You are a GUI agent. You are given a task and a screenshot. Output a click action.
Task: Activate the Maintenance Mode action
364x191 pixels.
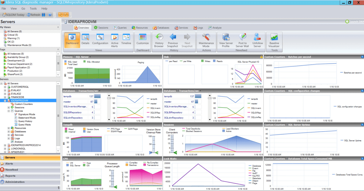pyautogui.click(x=206, y=40)
